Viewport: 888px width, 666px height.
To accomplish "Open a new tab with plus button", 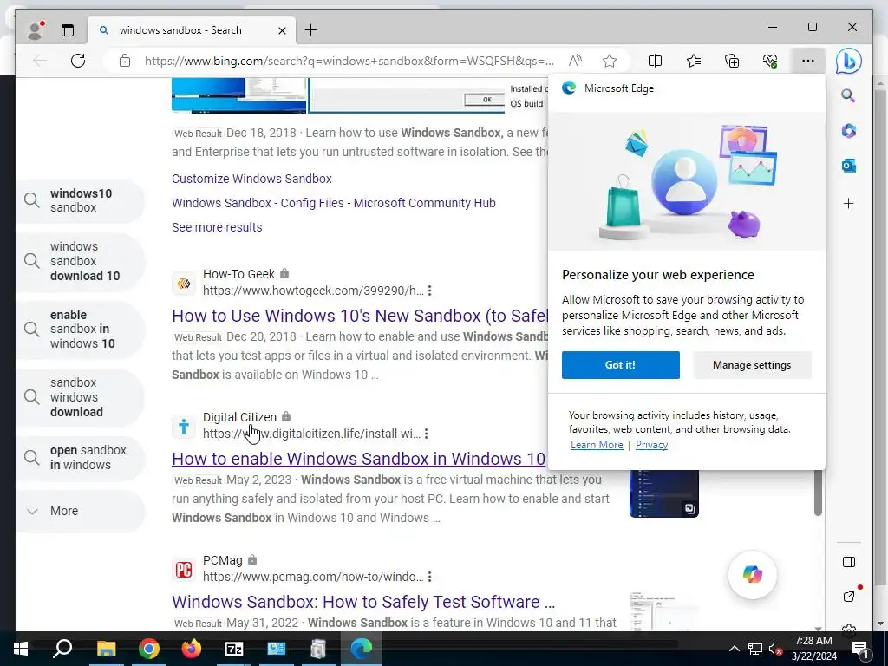I will [x=311, y=30].
